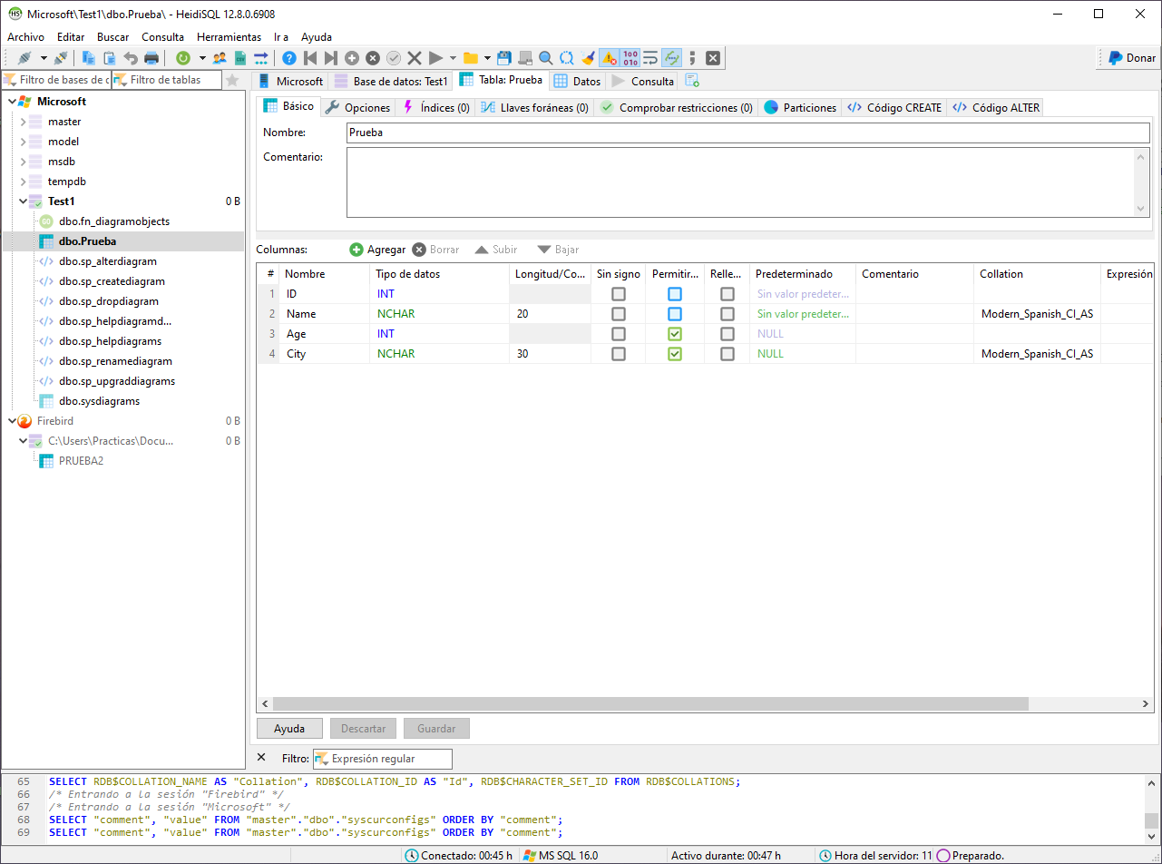This screenshot has width=1162, height=864.
Task: Click the post changes checkmark icon
Action: point(394,58)
